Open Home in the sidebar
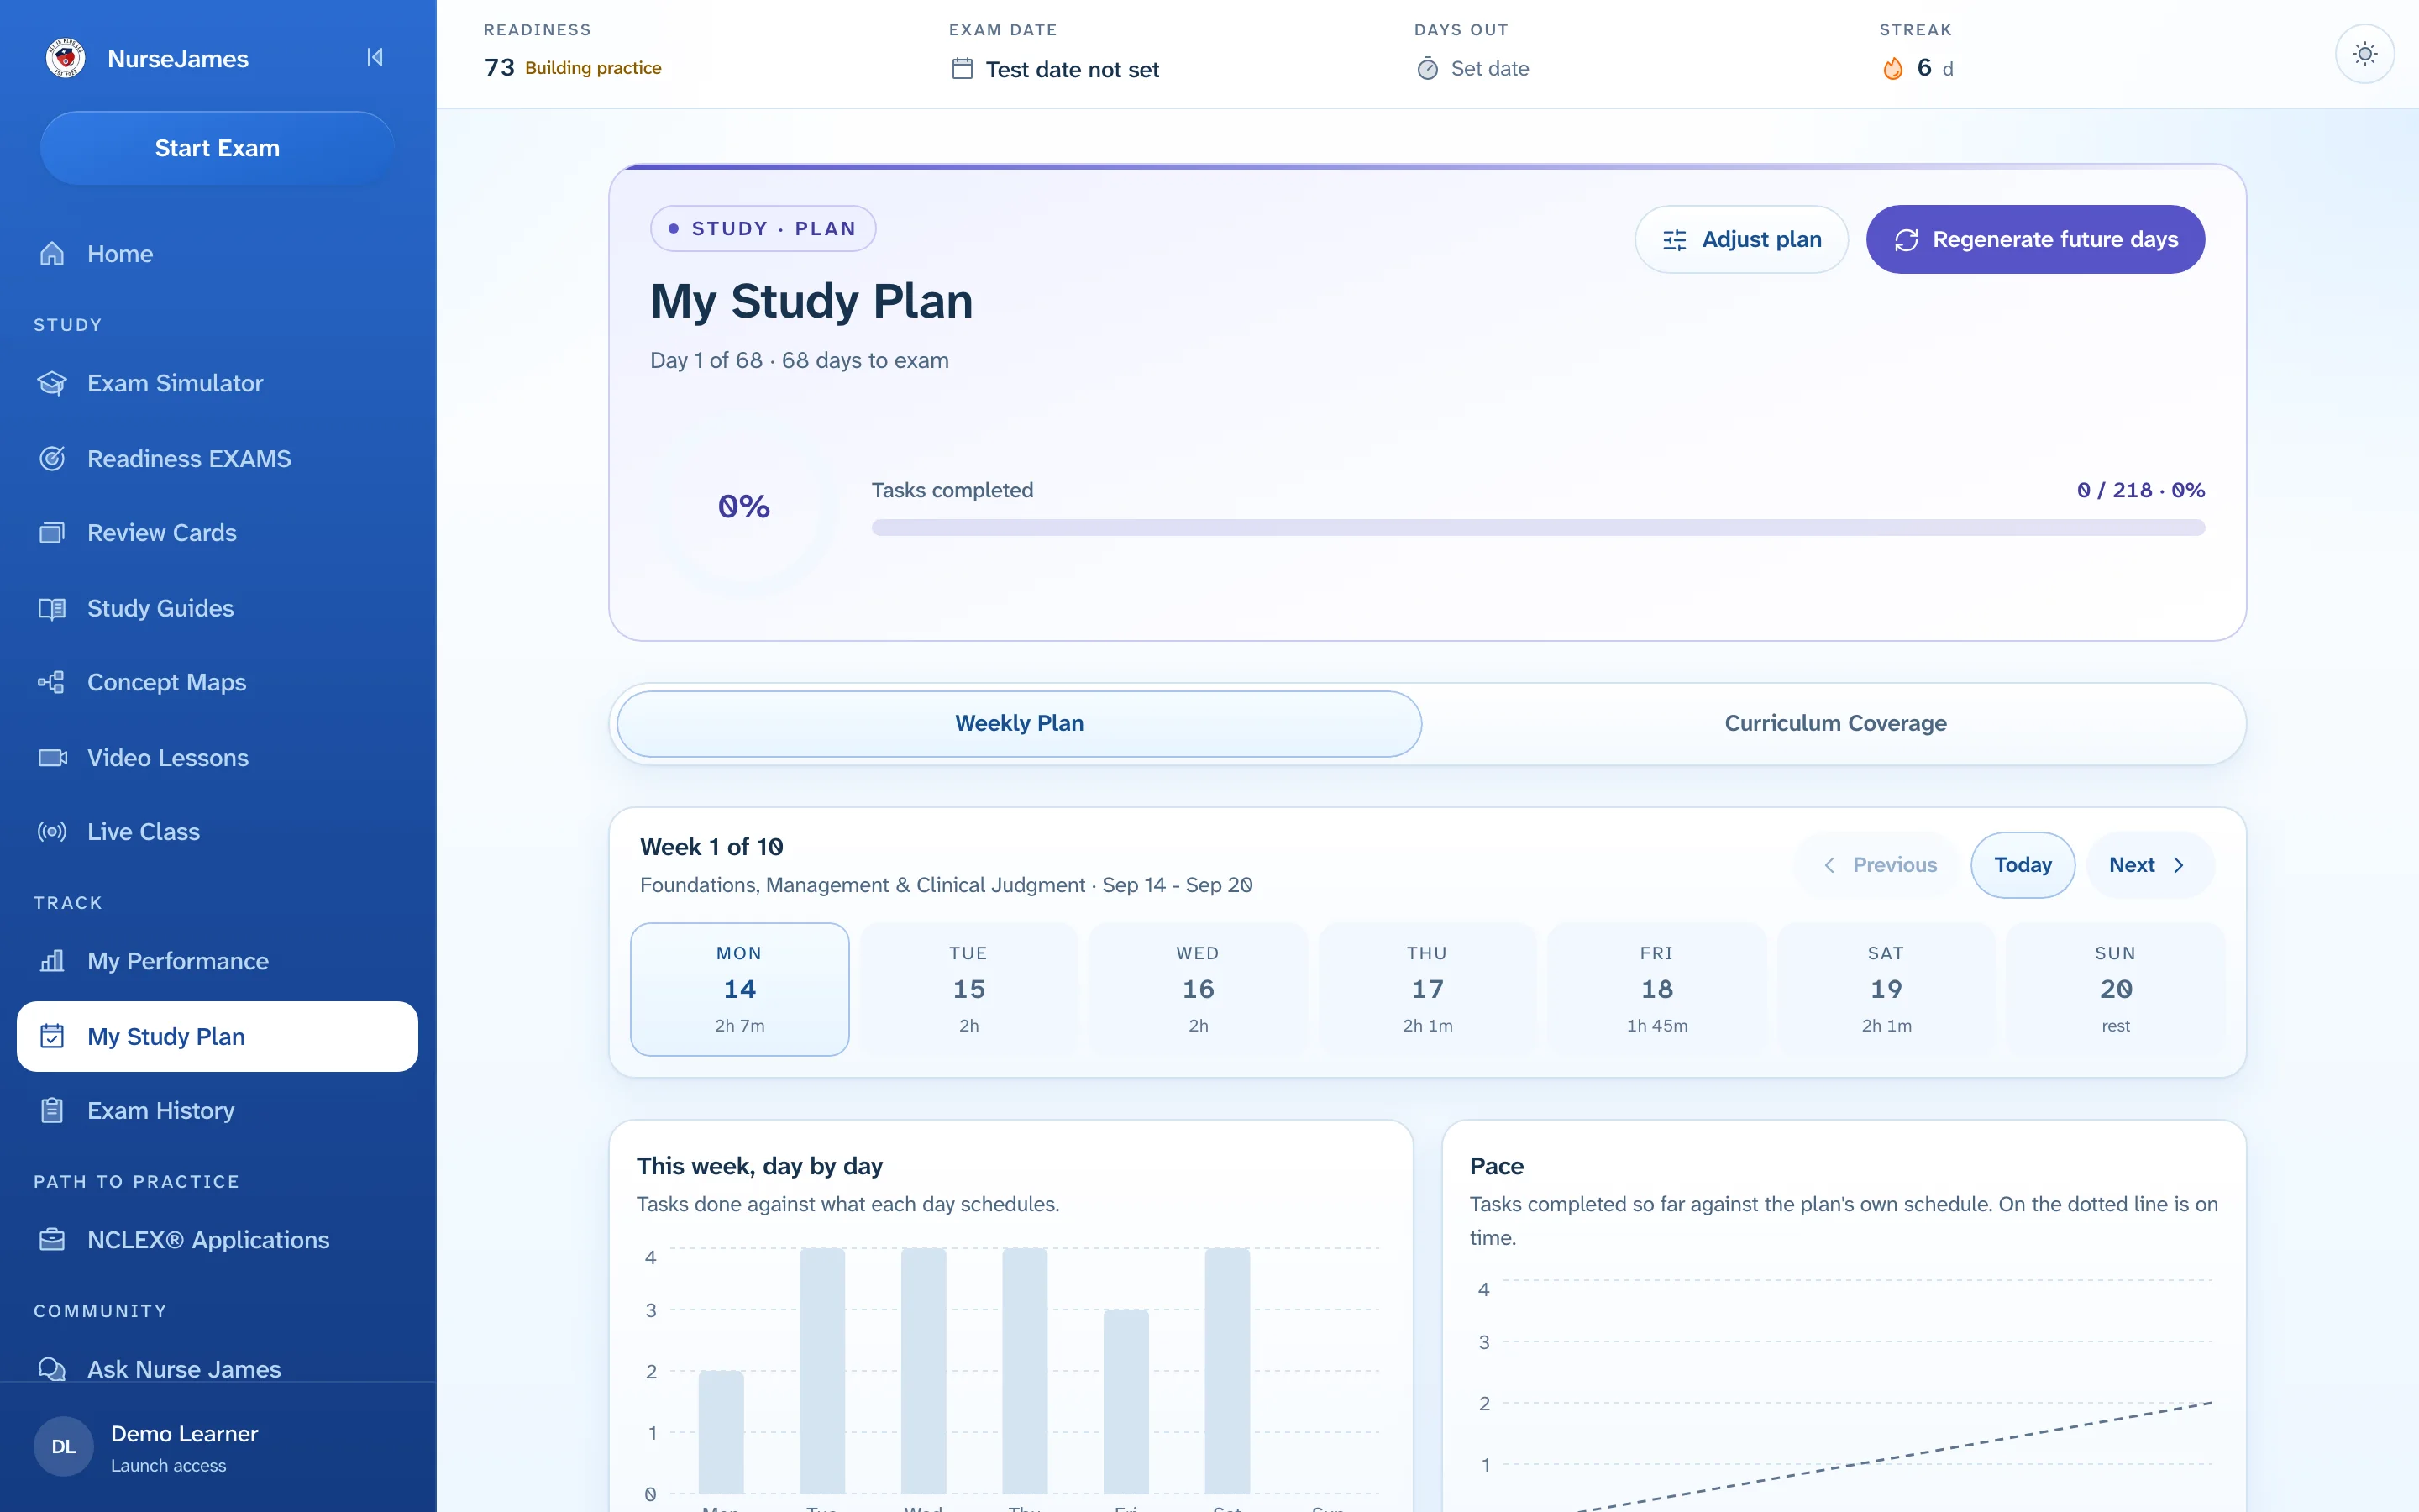The width and height of the screenshot is (2419, 1512). click(x=217, y=254)
